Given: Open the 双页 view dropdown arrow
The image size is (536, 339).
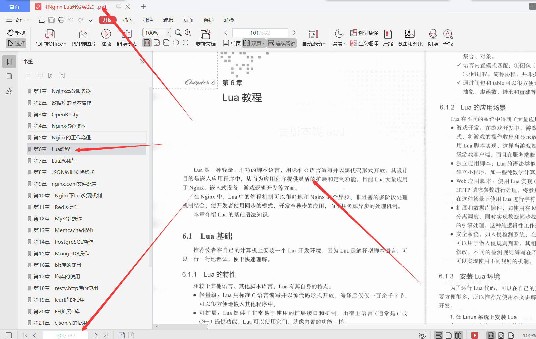Looking at the screenshot, I should pos(263,43).
